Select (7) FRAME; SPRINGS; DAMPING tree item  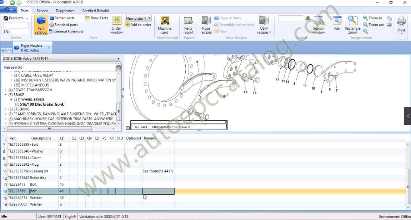pos(62,114)
